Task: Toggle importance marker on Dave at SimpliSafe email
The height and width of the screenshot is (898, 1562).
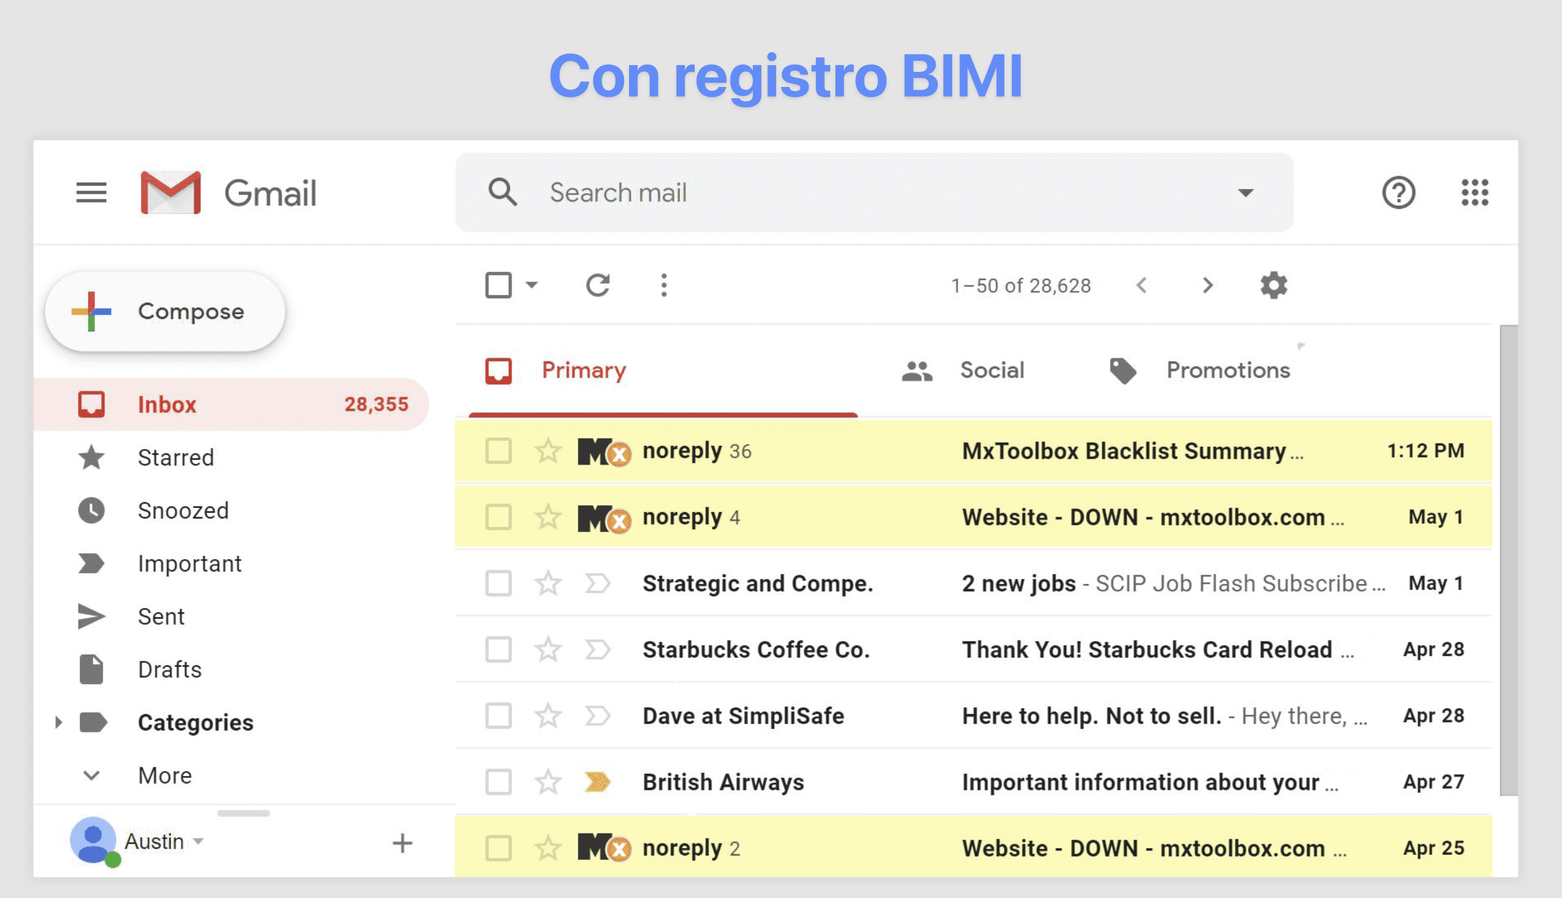Action: 597,716
